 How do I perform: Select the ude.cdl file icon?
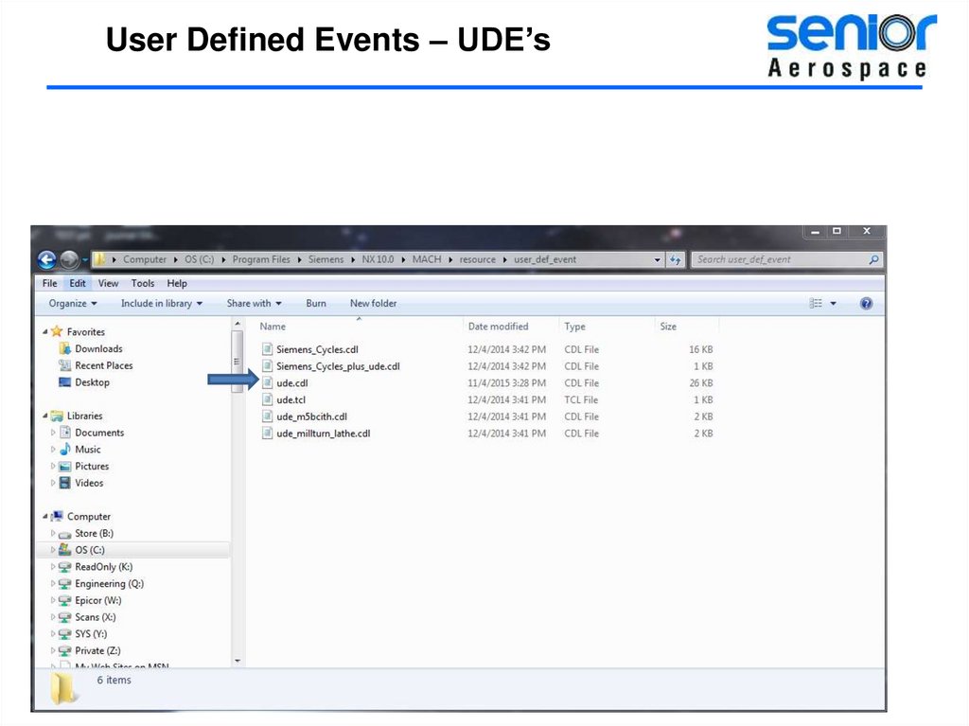[268, 383]
